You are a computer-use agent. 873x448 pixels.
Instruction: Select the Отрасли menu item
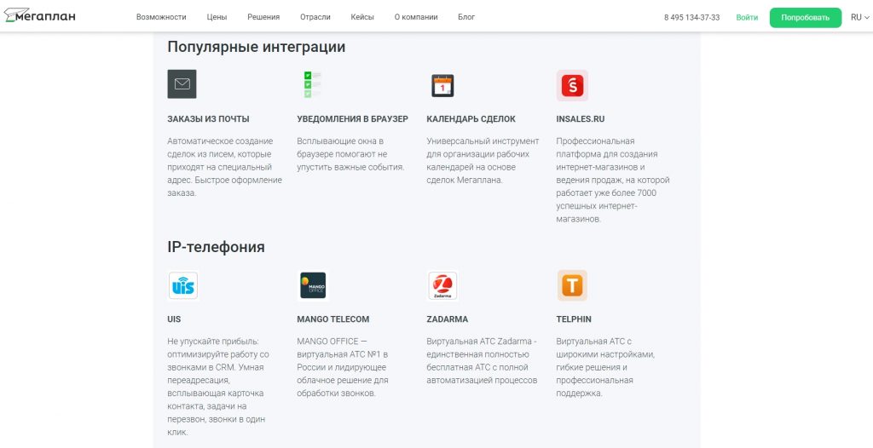(315, 17)
